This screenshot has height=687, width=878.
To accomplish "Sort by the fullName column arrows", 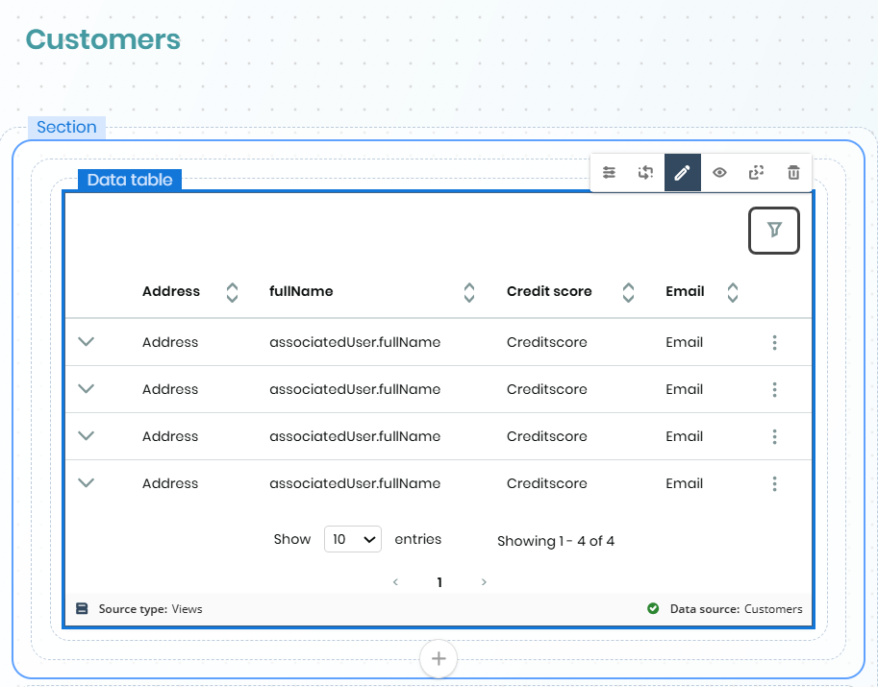I will pos(469,292).
